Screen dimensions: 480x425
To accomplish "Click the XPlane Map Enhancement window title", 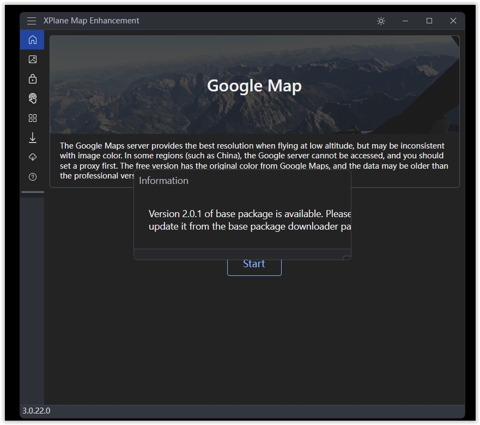I will 92,21.
